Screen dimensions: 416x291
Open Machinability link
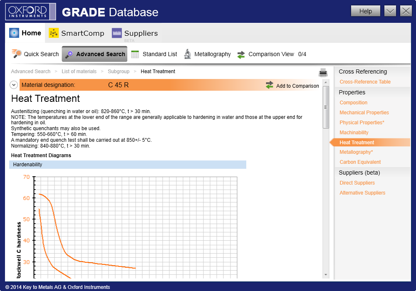(x=354, y=133)
